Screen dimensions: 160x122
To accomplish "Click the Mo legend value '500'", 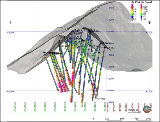I will pos(144,14).
